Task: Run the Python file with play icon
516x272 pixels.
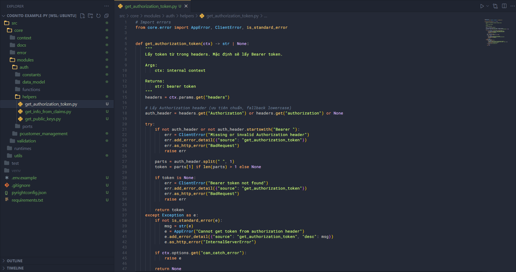Action: pos(482,6)
